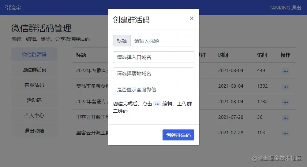Open actions menu for row with 36 visits

click(x=286, y=118)
